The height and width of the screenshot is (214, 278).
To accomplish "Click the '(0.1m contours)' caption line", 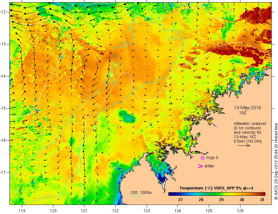I will (x=247, y=128).
